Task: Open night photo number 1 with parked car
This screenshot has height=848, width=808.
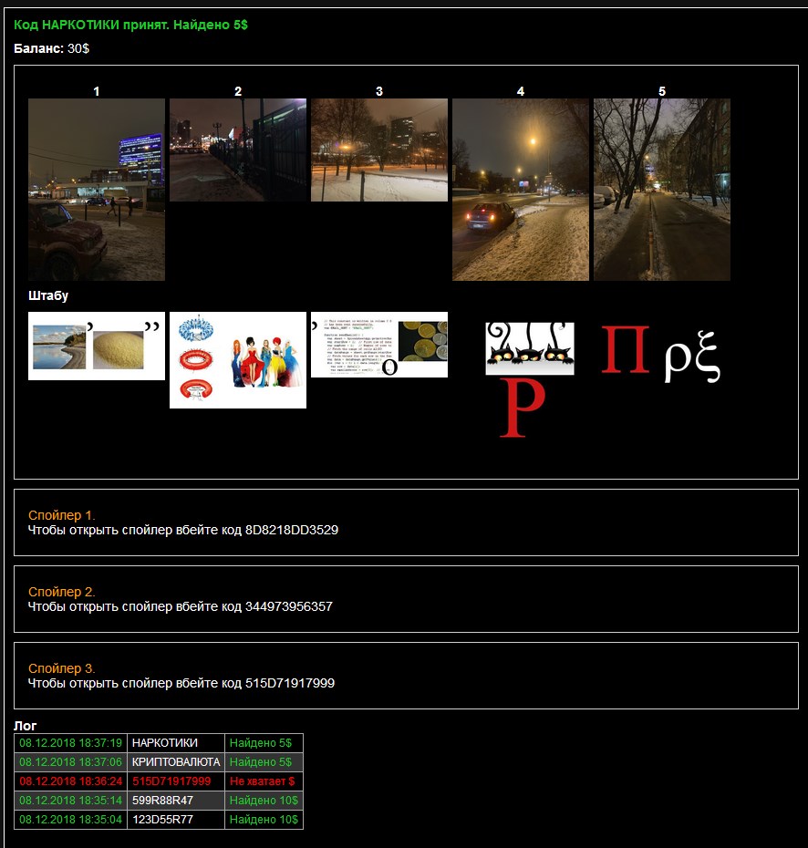Action: 97,190
